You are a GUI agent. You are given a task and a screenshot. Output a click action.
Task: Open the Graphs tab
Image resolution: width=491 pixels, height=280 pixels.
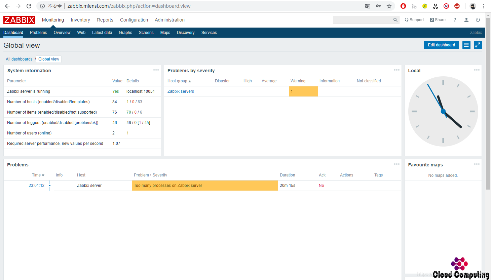[125, 33]
